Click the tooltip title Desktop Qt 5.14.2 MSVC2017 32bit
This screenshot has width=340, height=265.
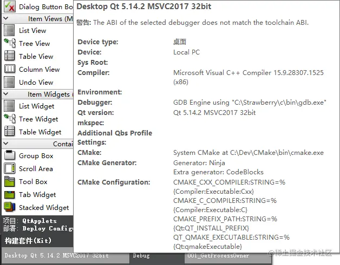[x=144, y=6]
